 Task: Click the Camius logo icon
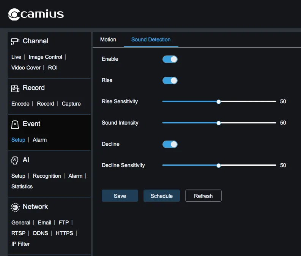14,14
